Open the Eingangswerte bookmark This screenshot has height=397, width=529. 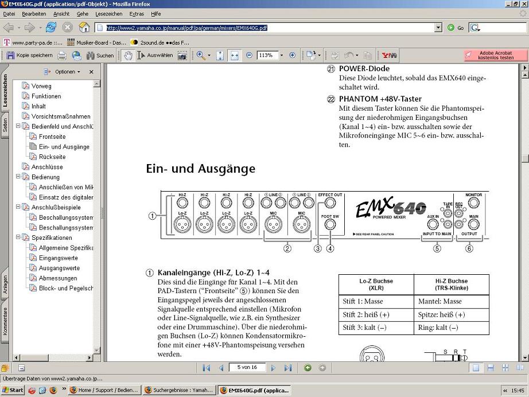click(59, 258)
